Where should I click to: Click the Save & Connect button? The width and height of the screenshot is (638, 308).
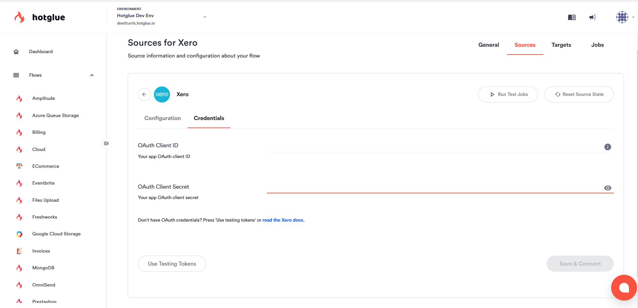(580, 264)
